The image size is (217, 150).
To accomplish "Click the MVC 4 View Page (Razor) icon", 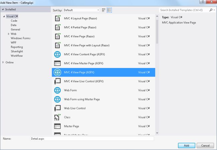I will [x=57, y=36].
